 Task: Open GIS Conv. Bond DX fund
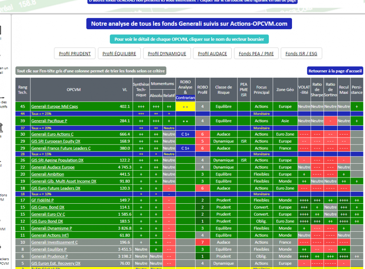[48, 207]
